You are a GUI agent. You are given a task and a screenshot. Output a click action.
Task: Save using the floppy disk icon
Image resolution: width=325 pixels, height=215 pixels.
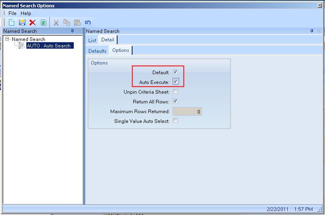pyautogui.click(x=22, y=22)
